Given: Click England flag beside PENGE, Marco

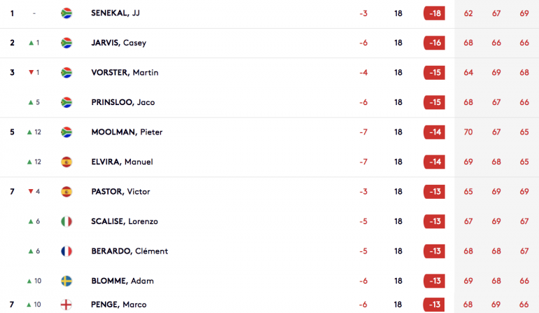Looking at the screenshot, I should tap(66, 305).
